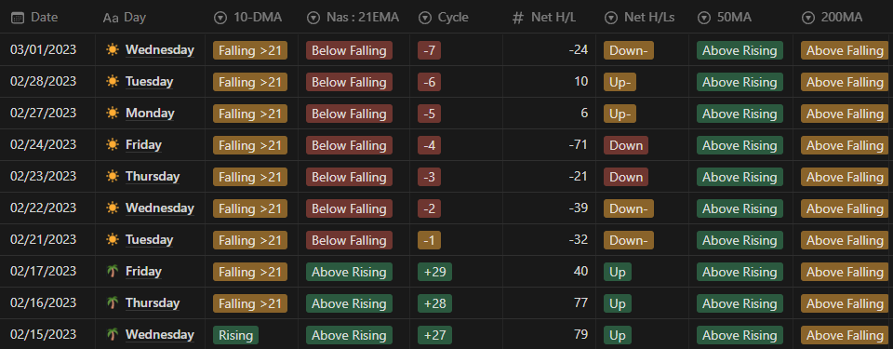
Task: Click the select icon beside Nas : 21EMA
Action: (313, 19)
